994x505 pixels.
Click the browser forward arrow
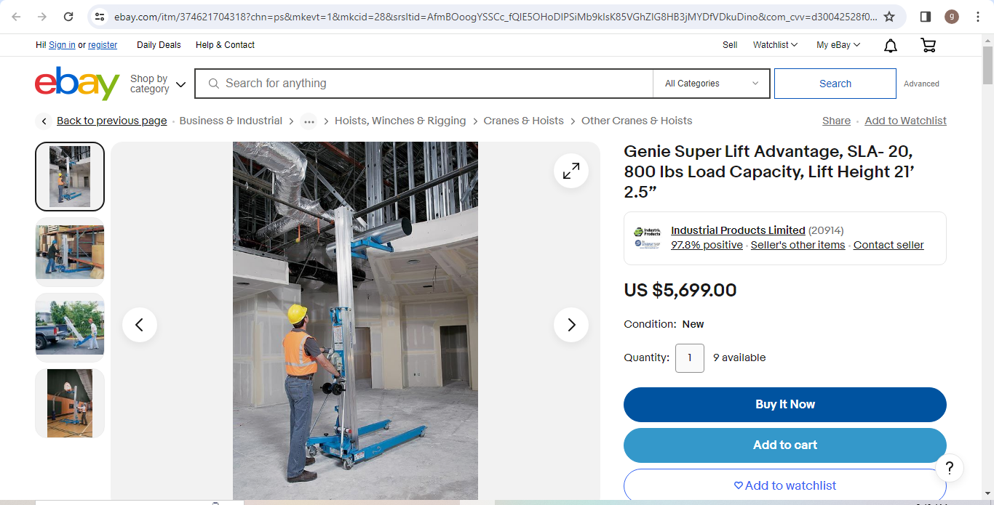point(42,17)
